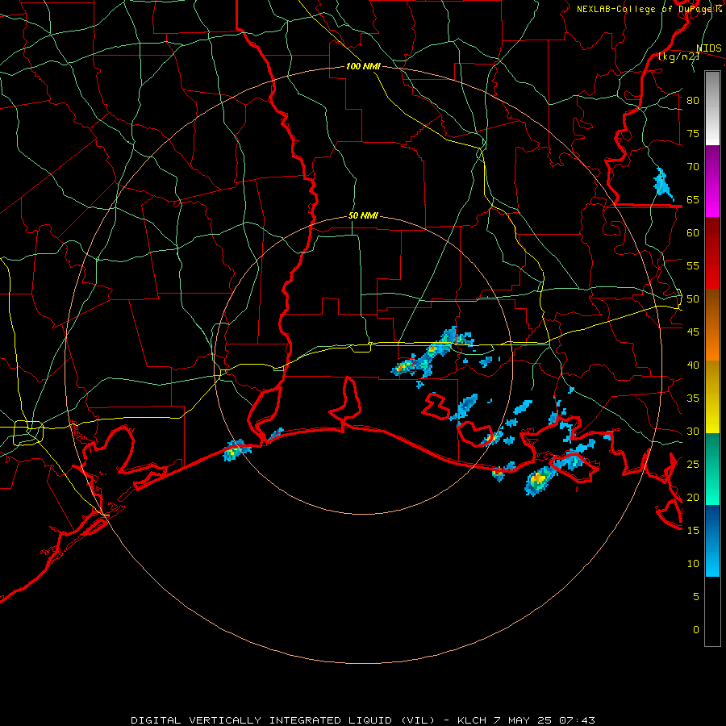Screen dimensions: 726x726
Task: Click the 80 value on the color scale
Action: 693,101
